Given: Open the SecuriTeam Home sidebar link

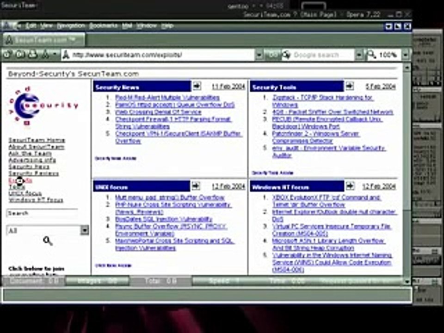Looking at the screenshot, I should [37, 140].
